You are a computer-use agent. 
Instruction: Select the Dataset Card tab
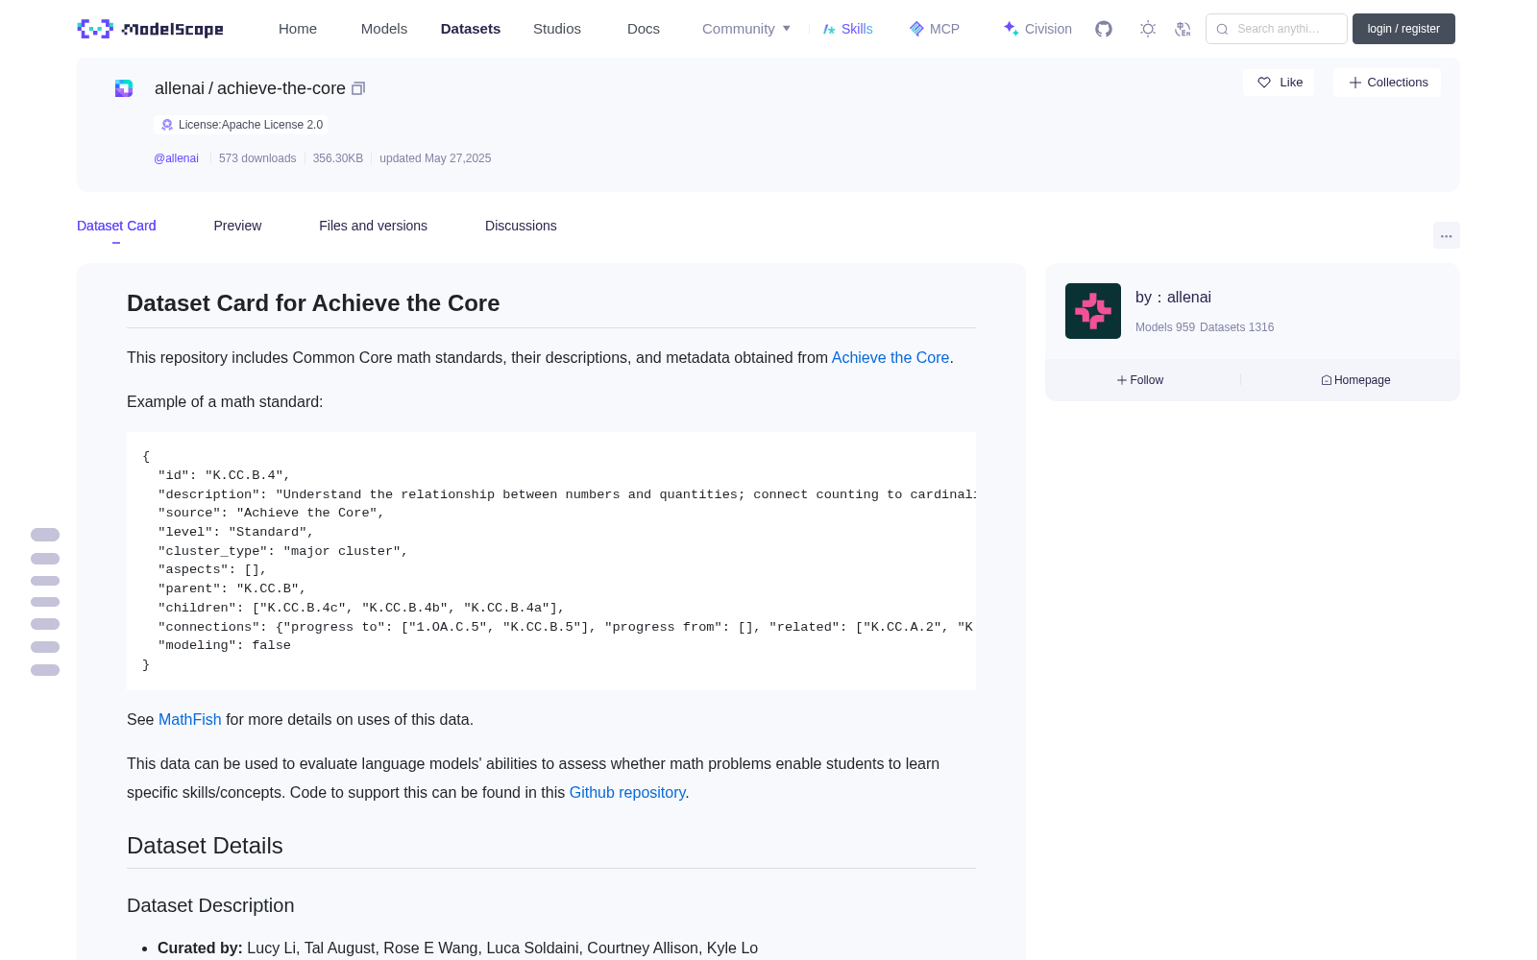pyautogui.click(x=116, y=226)
